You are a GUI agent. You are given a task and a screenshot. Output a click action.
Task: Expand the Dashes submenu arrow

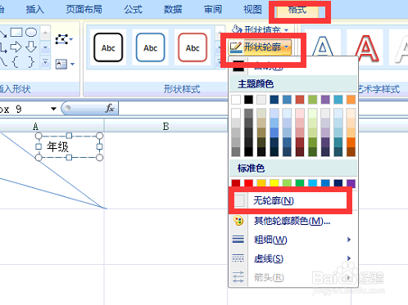pyautogui.click(x=349, y=258)
